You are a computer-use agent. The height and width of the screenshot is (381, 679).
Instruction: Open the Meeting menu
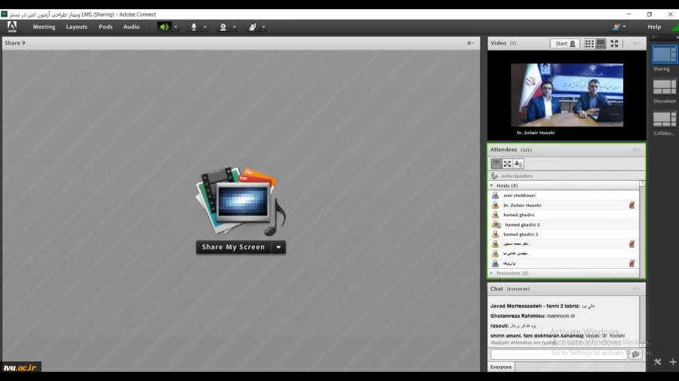click(44, 27)
